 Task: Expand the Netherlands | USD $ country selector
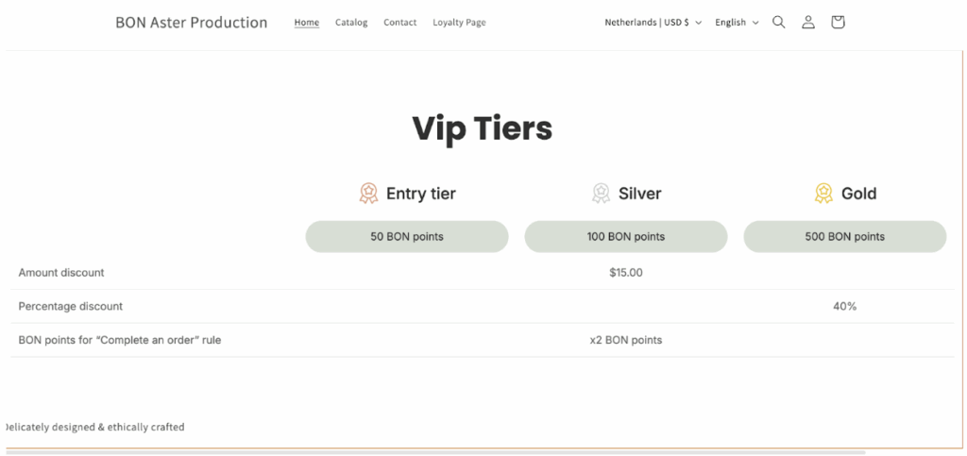pos(653,23)
